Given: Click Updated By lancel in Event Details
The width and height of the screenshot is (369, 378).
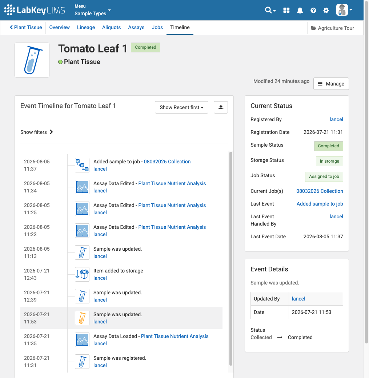Looking at the screenshot, I should click(x=298, y=299).
